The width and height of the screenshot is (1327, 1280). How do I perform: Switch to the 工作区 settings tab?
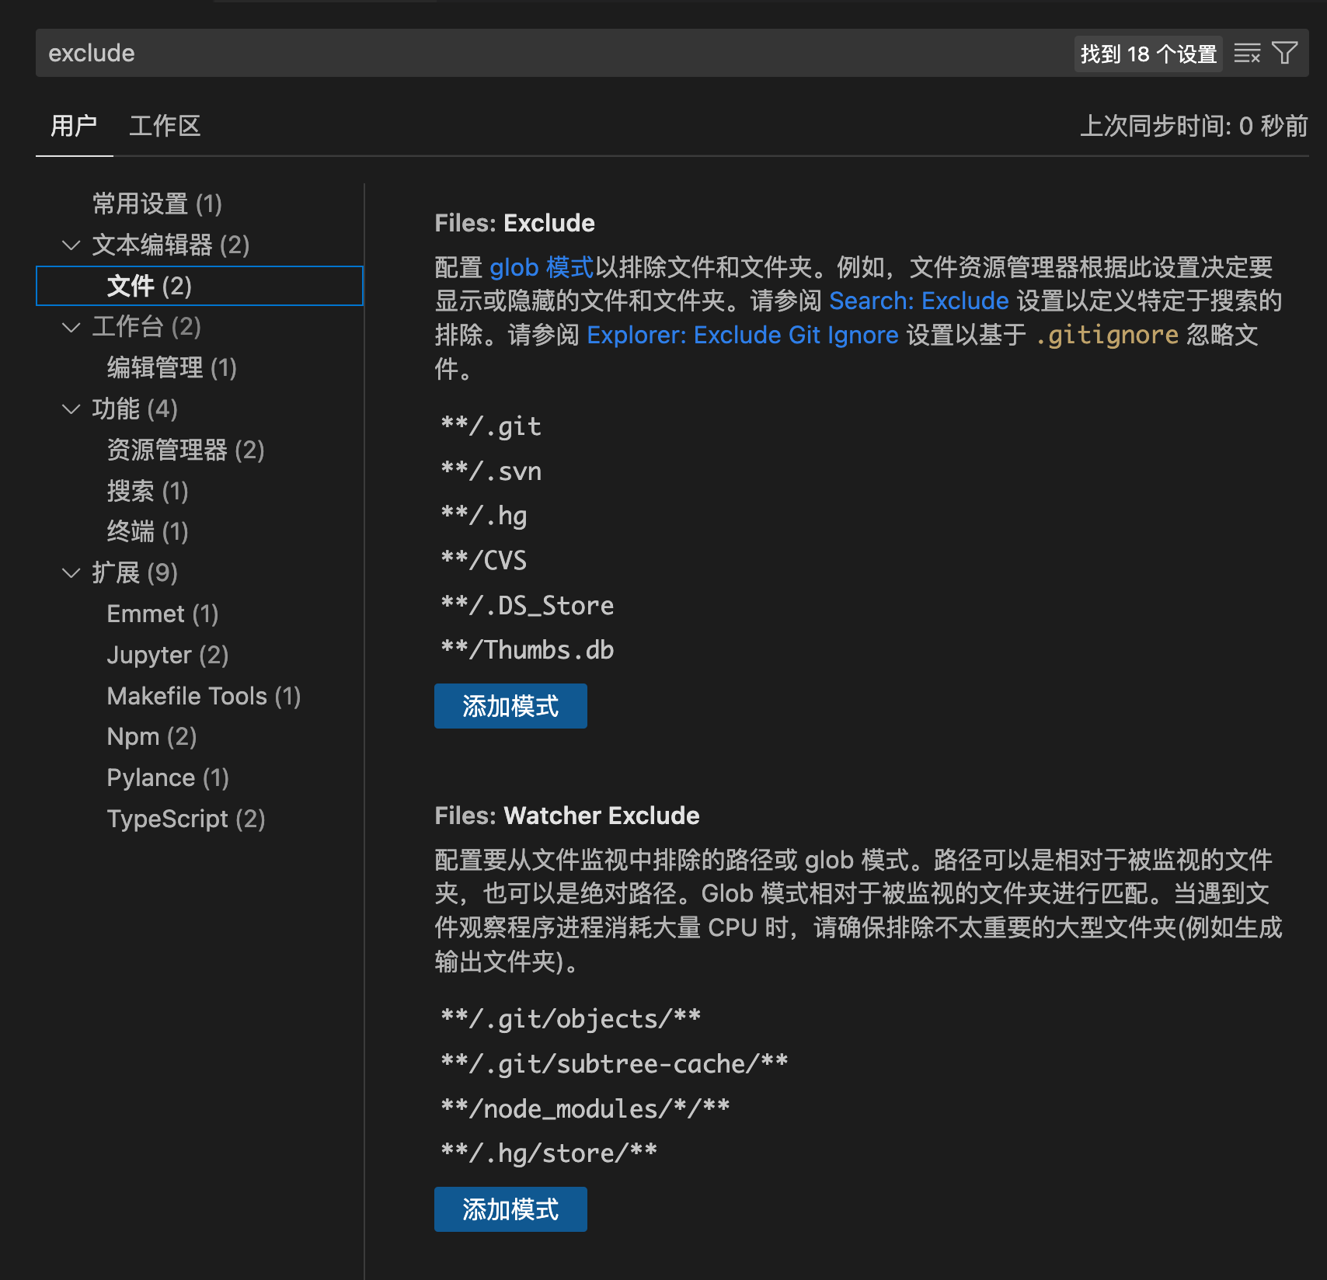(164, 126)
